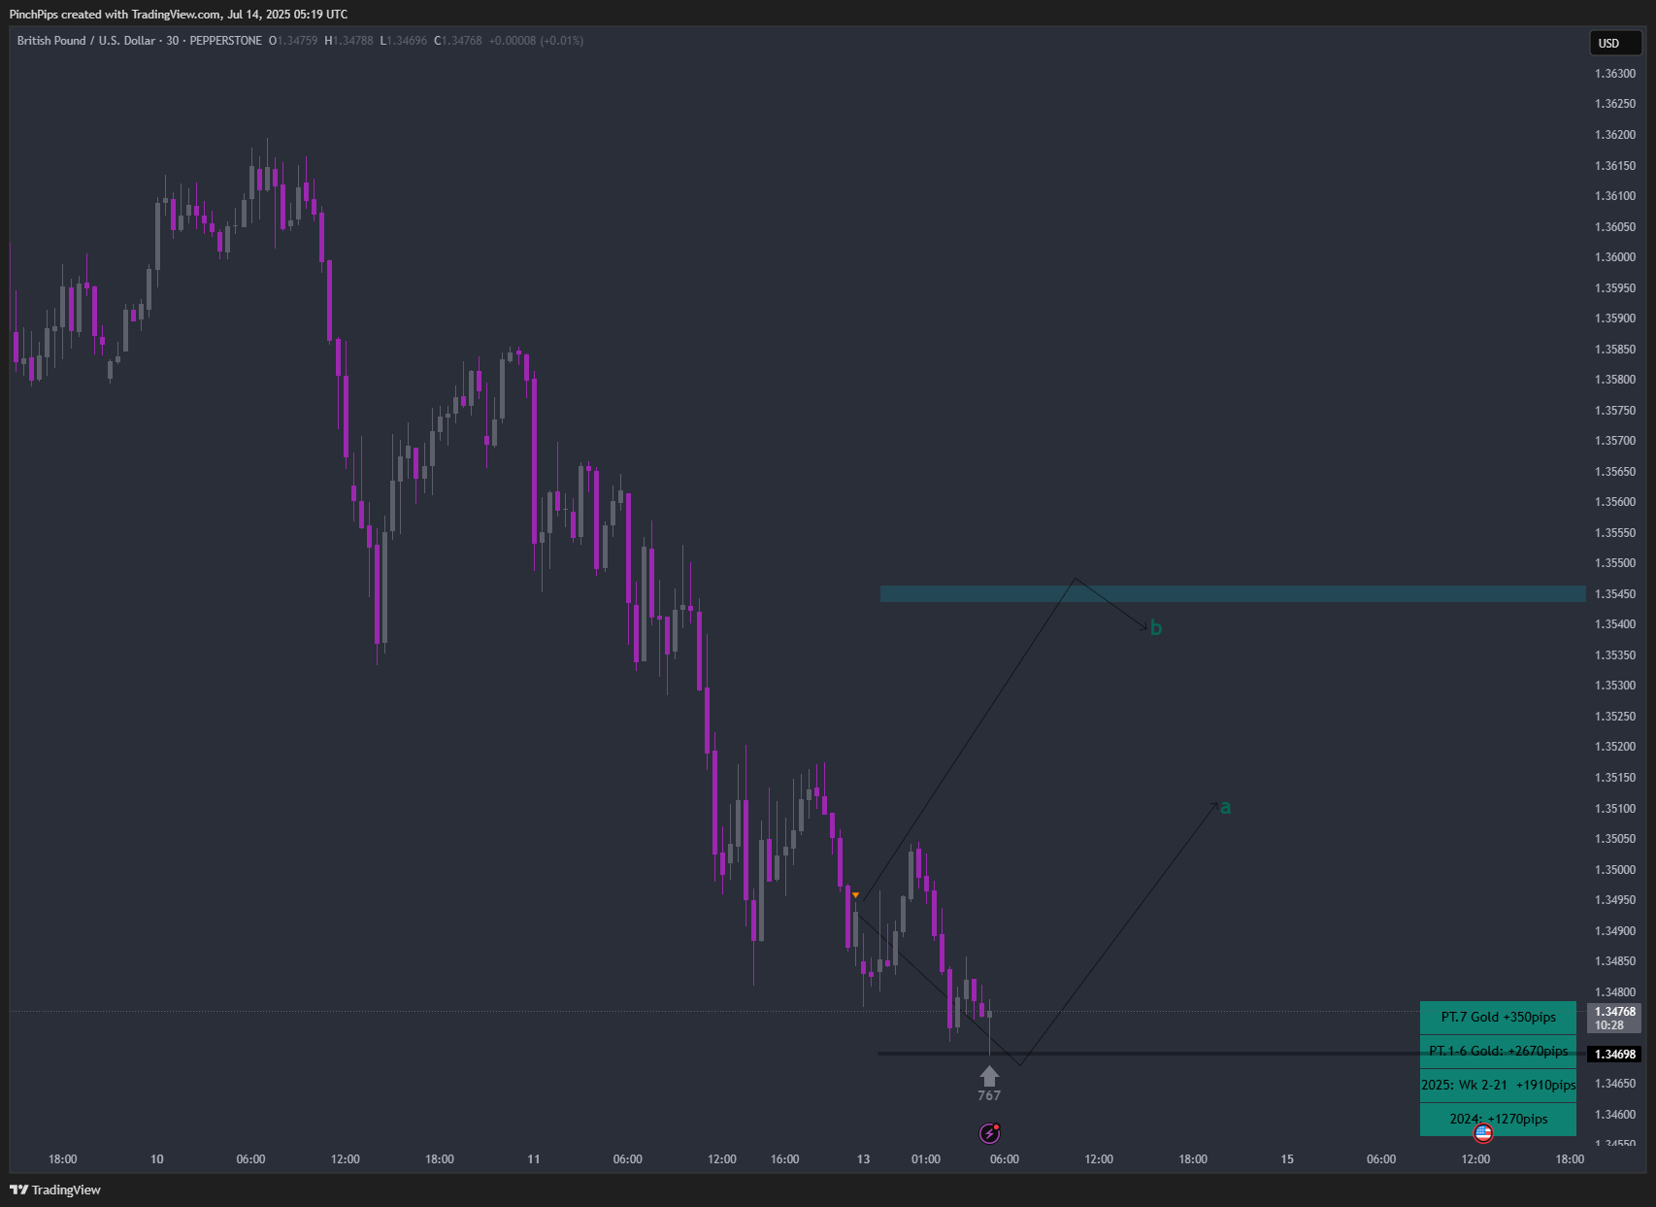Click the '2024: +1270pips' box
This screenshot has height=1207, width=1656.
tap(1498, 1120)
